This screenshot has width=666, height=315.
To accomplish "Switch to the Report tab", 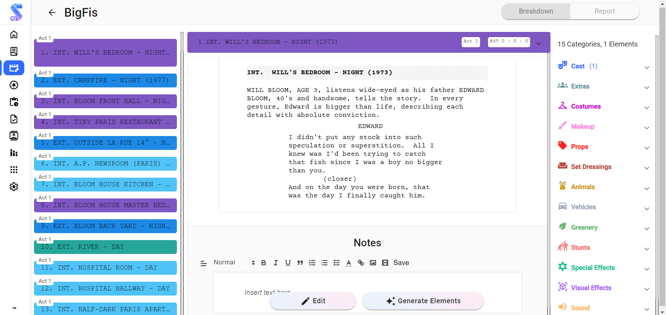I will point(605,11).
